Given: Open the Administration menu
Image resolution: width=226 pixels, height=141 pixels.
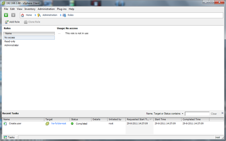Looking at the screenshot, I should [x=46, y=9].
